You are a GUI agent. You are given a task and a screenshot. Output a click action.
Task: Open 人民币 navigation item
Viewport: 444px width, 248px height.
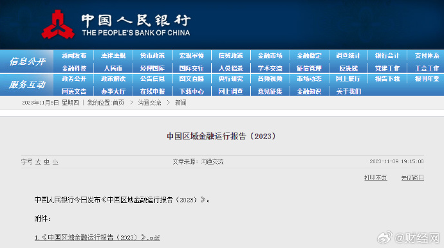pyautogui.click(x=113, y=69)
